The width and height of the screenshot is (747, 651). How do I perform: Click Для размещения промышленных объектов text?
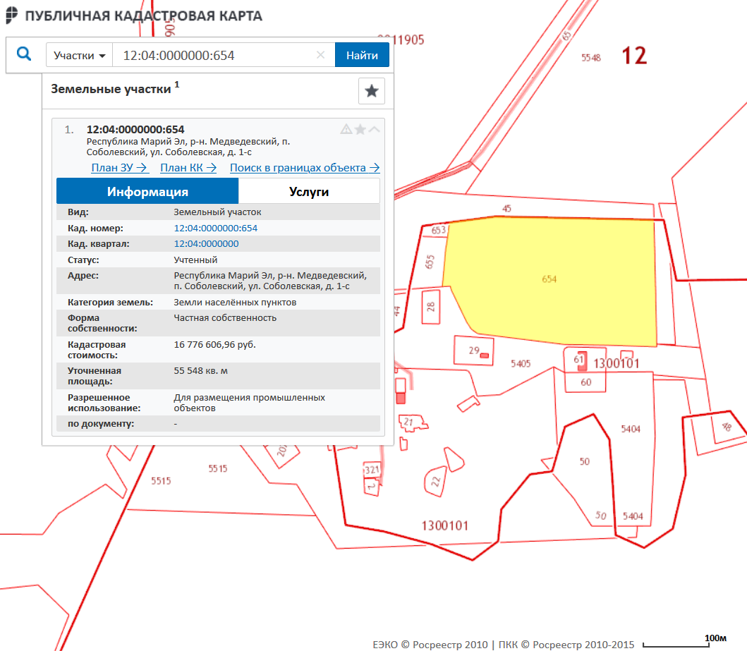(249, 403)
